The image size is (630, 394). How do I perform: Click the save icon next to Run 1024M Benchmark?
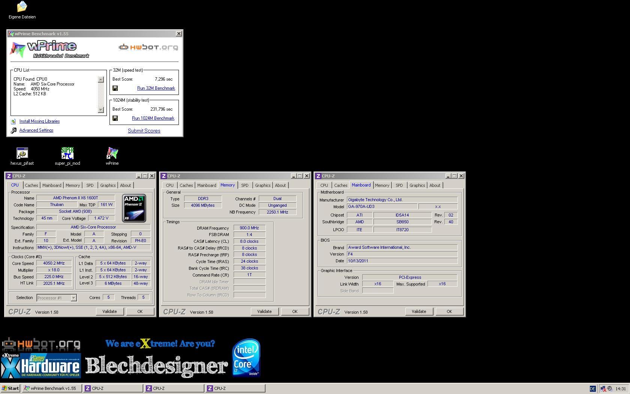(115, 118)
